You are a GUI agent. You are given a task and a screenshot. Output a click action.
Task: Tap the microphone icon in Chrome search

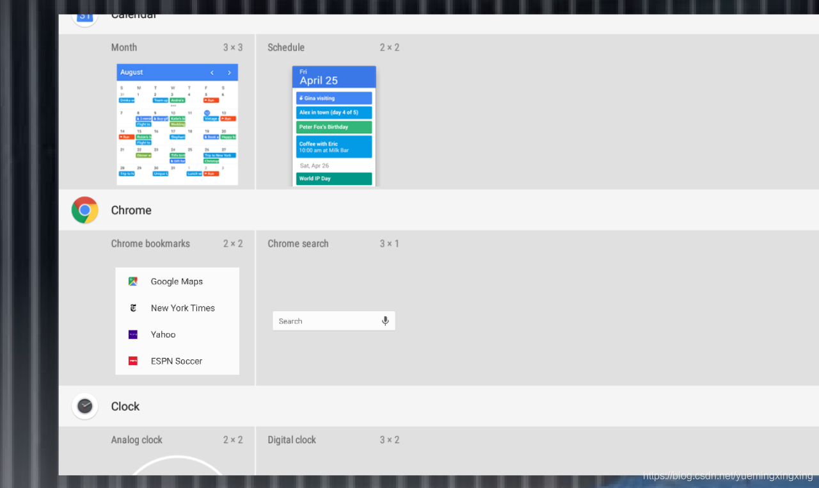pyautogui.click(x=385, y=321)
